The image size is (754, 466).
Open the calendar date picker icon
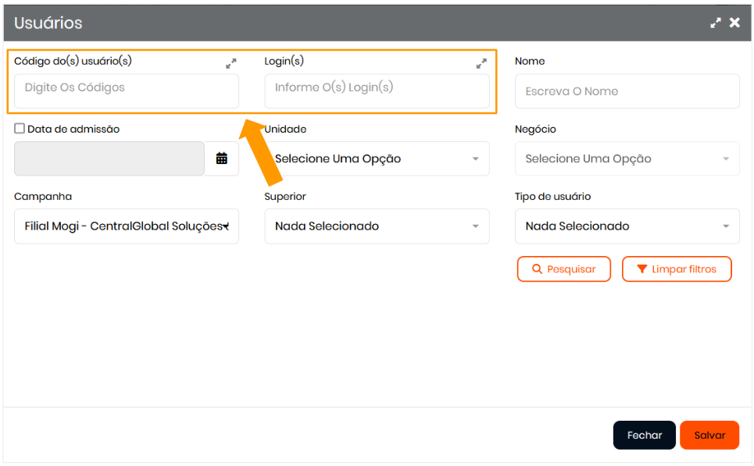[222, 158]
